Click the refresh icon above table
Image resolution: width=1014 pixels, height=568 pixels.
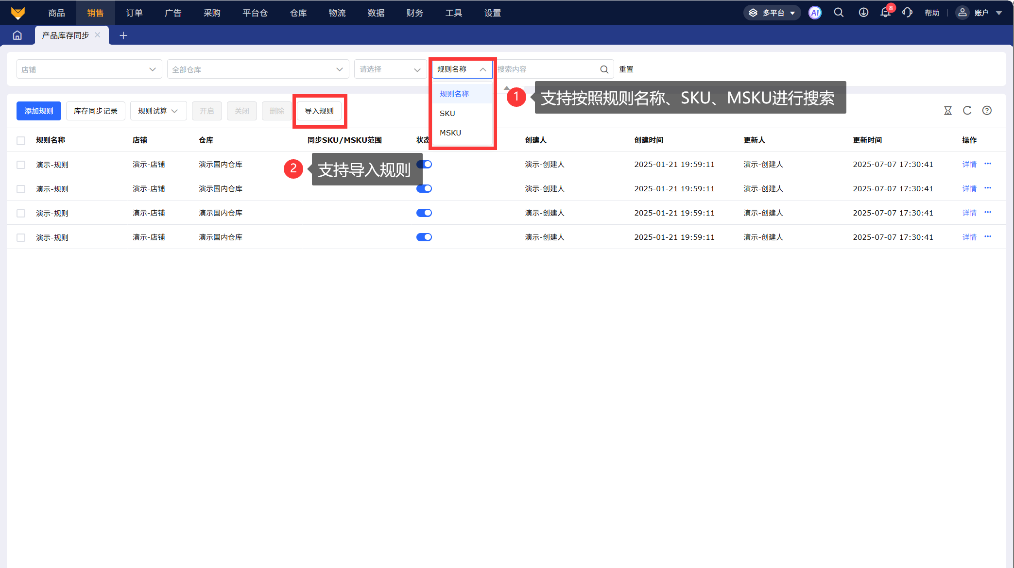[967, 111]
